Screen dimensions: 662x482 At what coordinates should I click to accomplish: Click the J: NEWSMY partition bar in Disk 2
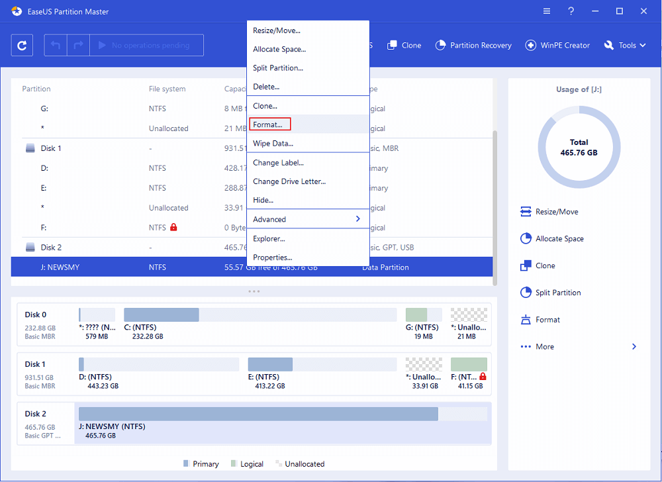coord(258,414)
